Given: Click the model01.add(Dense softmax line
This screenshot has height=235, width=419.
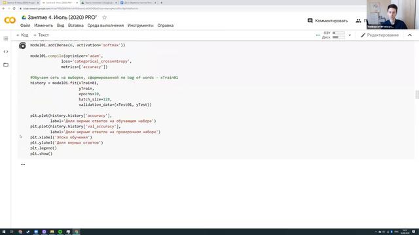Looking at the screenshot, I should pyautogui.click(x=78, y=45).
